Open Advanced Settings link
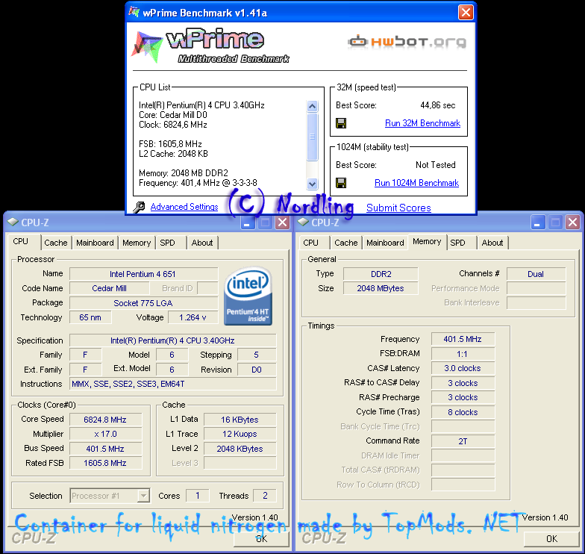 184,207
